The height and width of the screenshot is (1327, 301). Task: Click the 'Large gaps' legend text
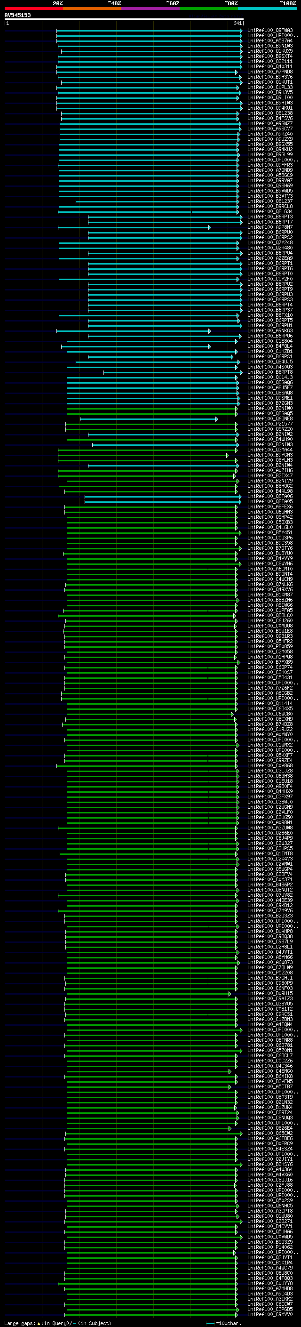pyautogui.click(x=20, y=1323)
